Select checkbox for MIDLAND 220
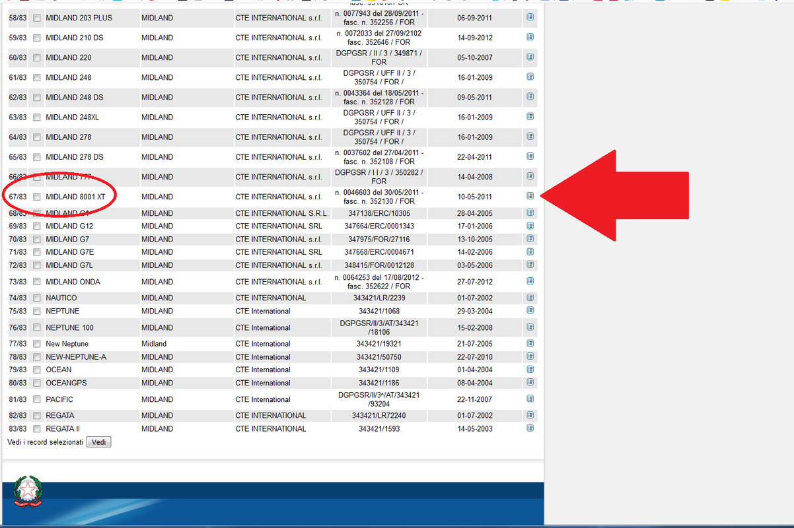This screenshot has height=528, width=794. 37,57
